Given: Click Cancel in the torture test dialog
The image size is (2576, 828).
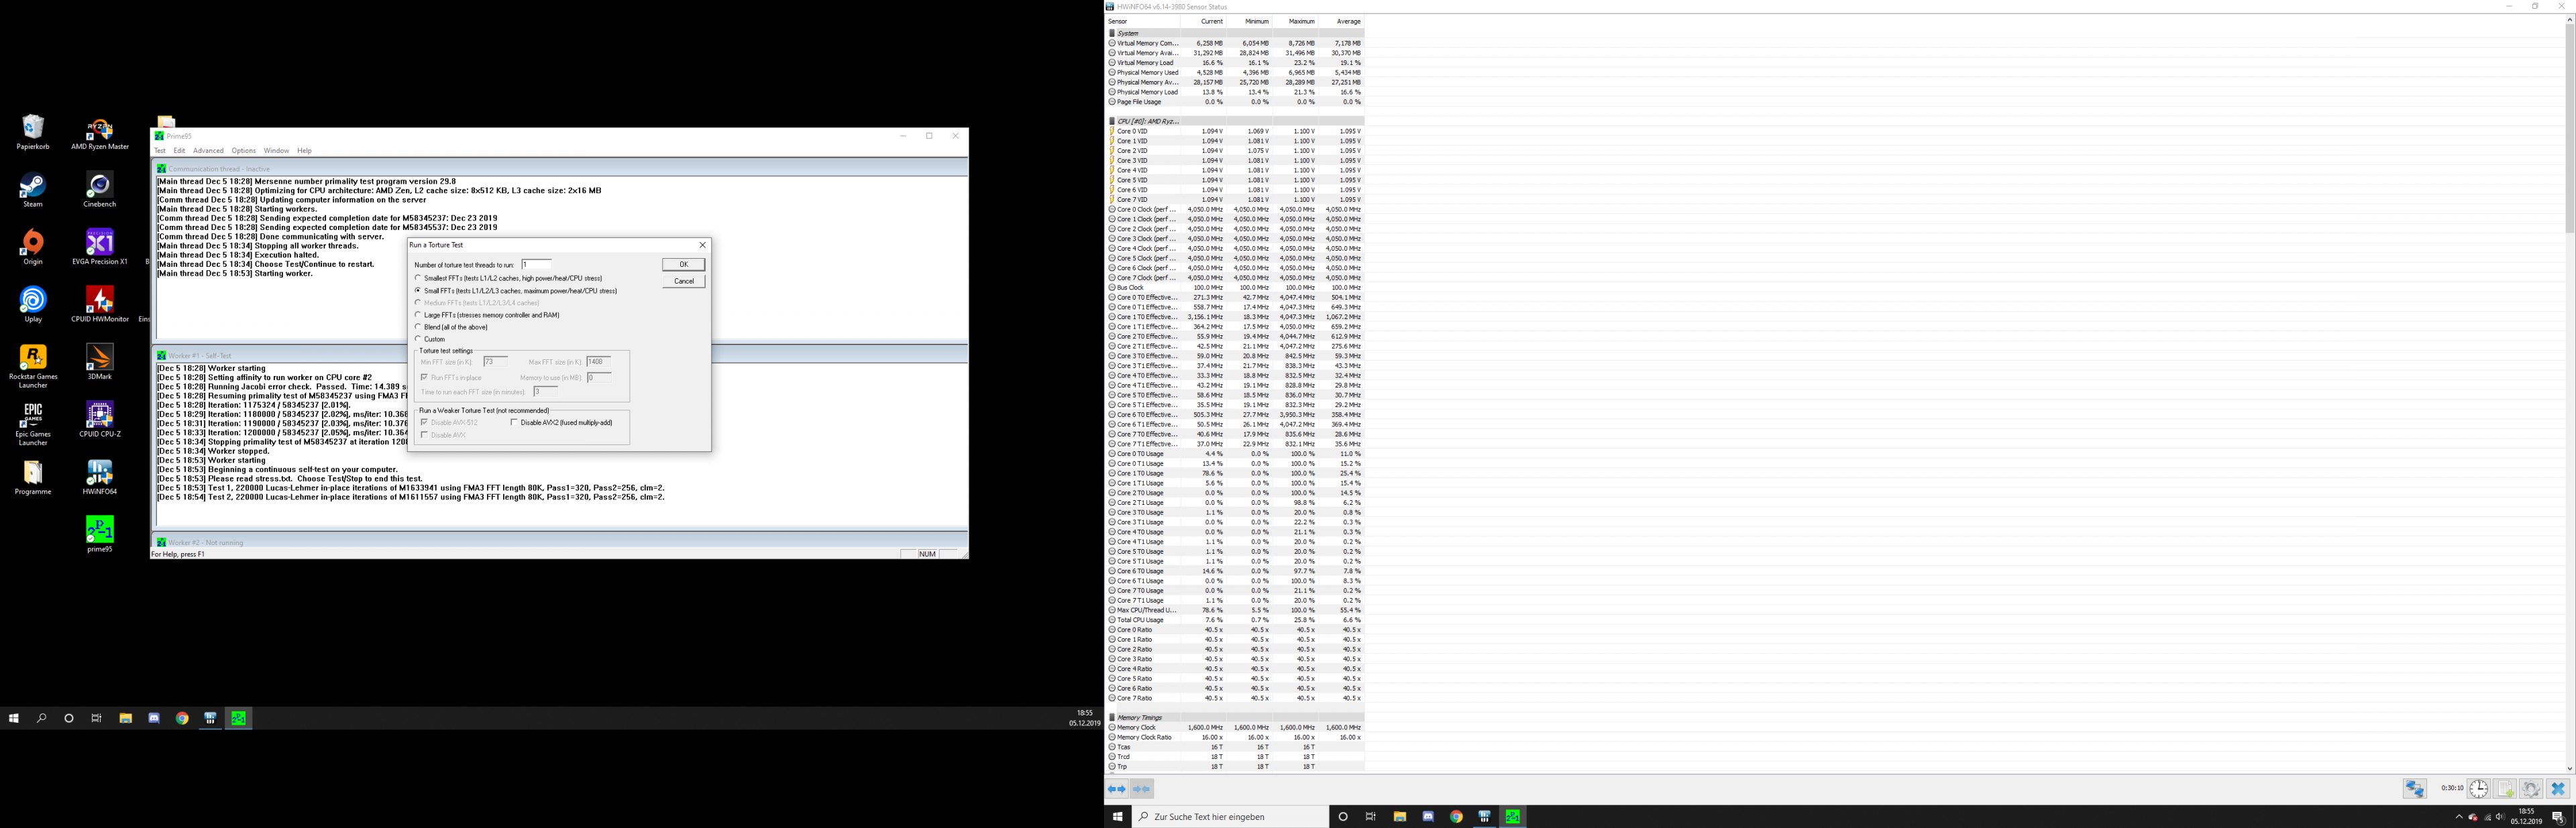Looking at the screenshot, I should [x=683, y=281].
